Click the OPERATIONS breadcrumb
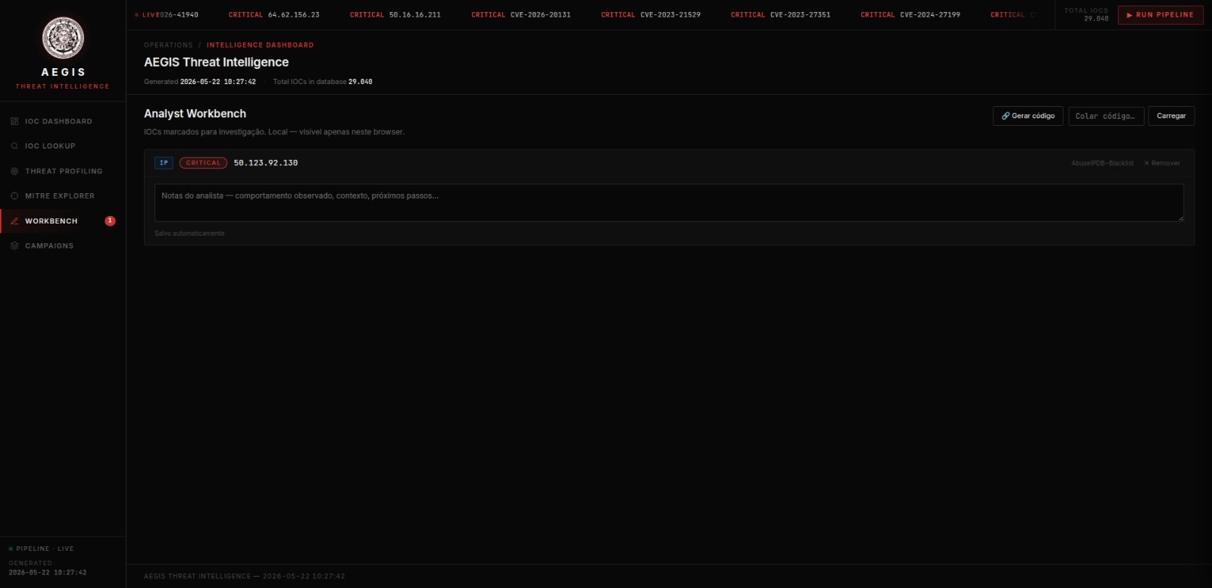This screenshot has height=588, width=1212. (168, 45)
